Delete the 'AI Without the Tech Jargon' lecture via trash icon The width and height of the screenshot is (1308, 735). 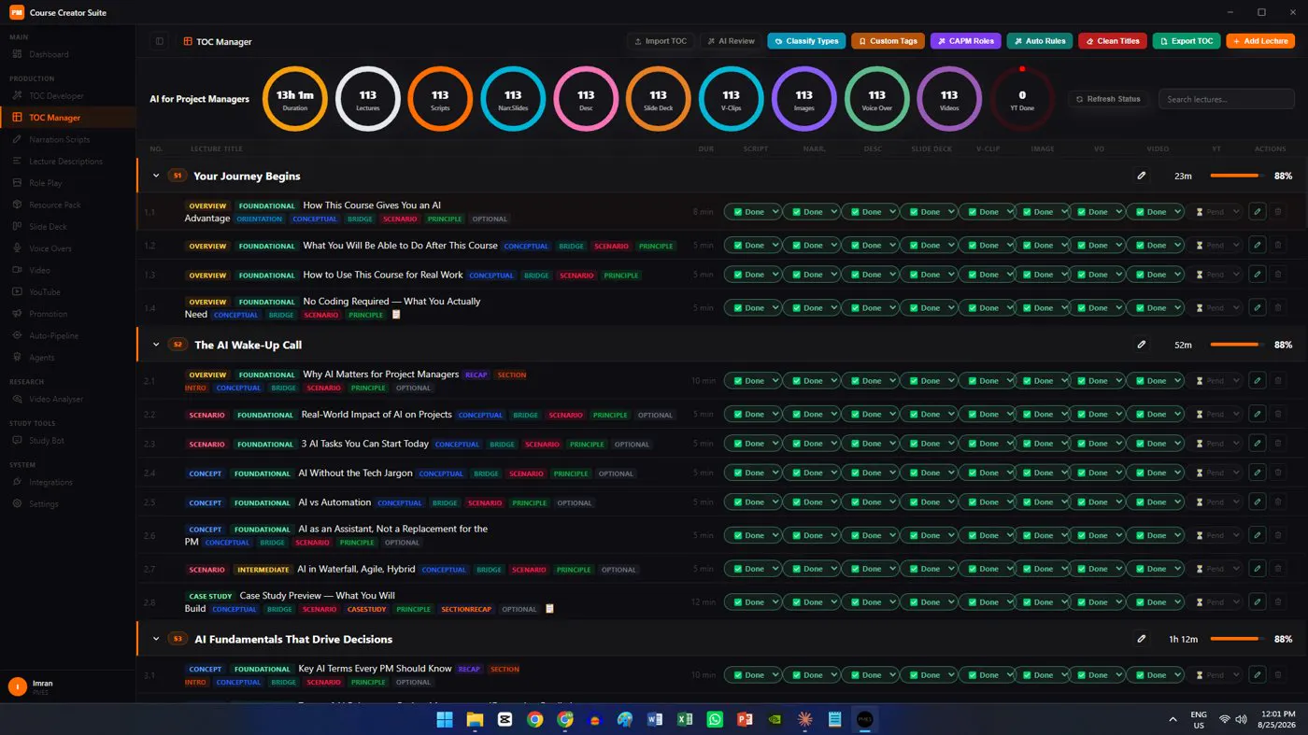point(1278,474)
